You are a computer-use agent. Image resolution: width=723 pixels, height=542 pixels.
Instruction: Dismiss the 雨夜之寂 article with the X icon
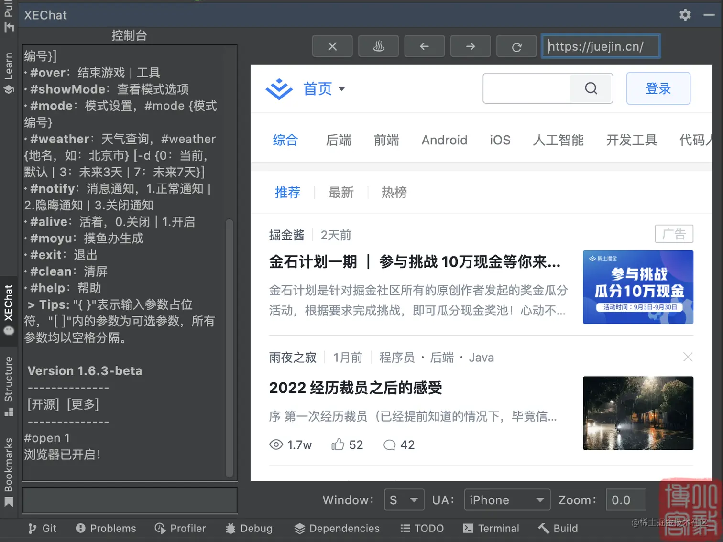click(x=688, y=357)
